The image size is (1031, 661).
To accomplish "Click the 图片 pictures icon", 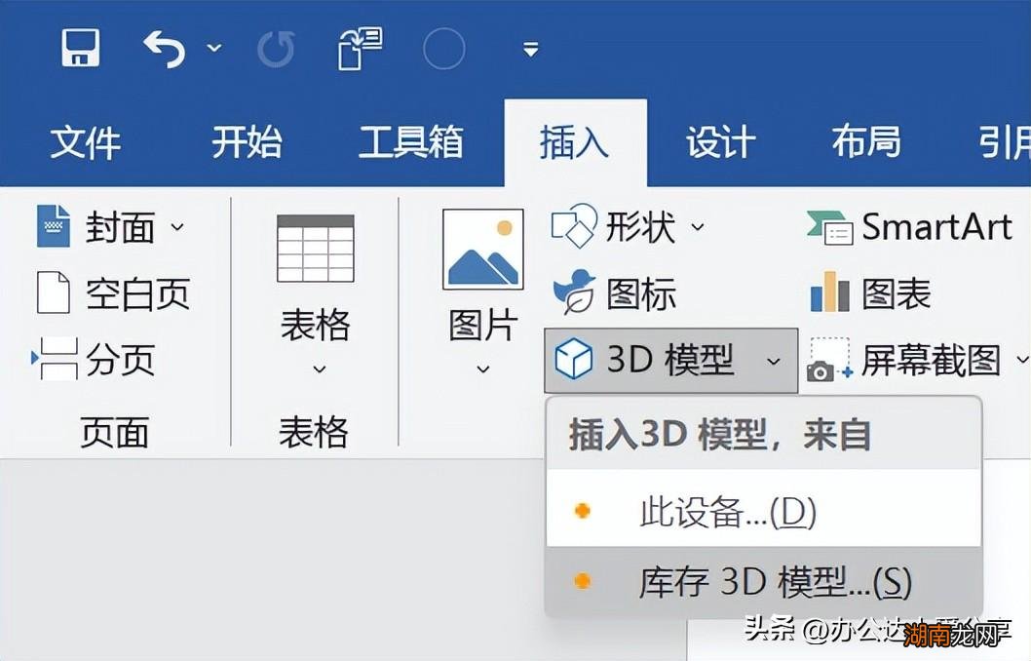I will (480, 247).
